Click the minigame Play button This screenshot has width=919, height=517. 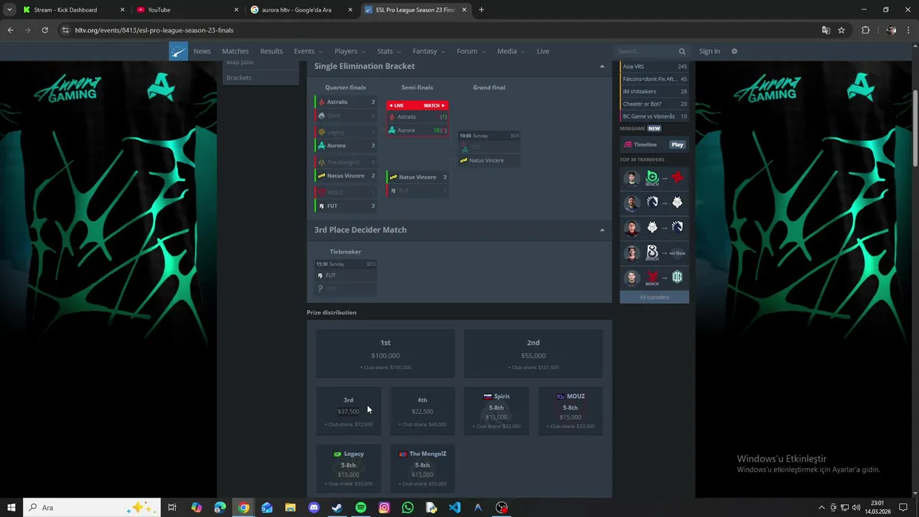(x=677, y=144)
